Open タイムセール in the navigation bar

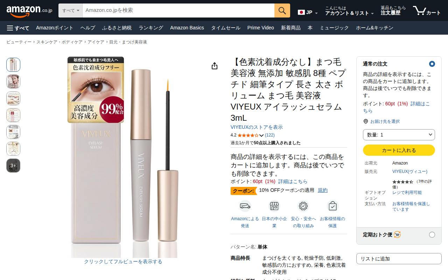(x=225, y=28)
